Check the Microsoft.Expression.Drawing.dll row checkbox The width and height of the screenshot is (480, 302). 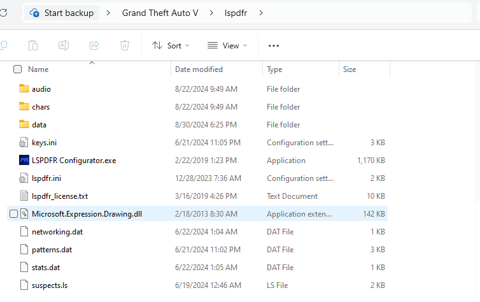point(13,214)
